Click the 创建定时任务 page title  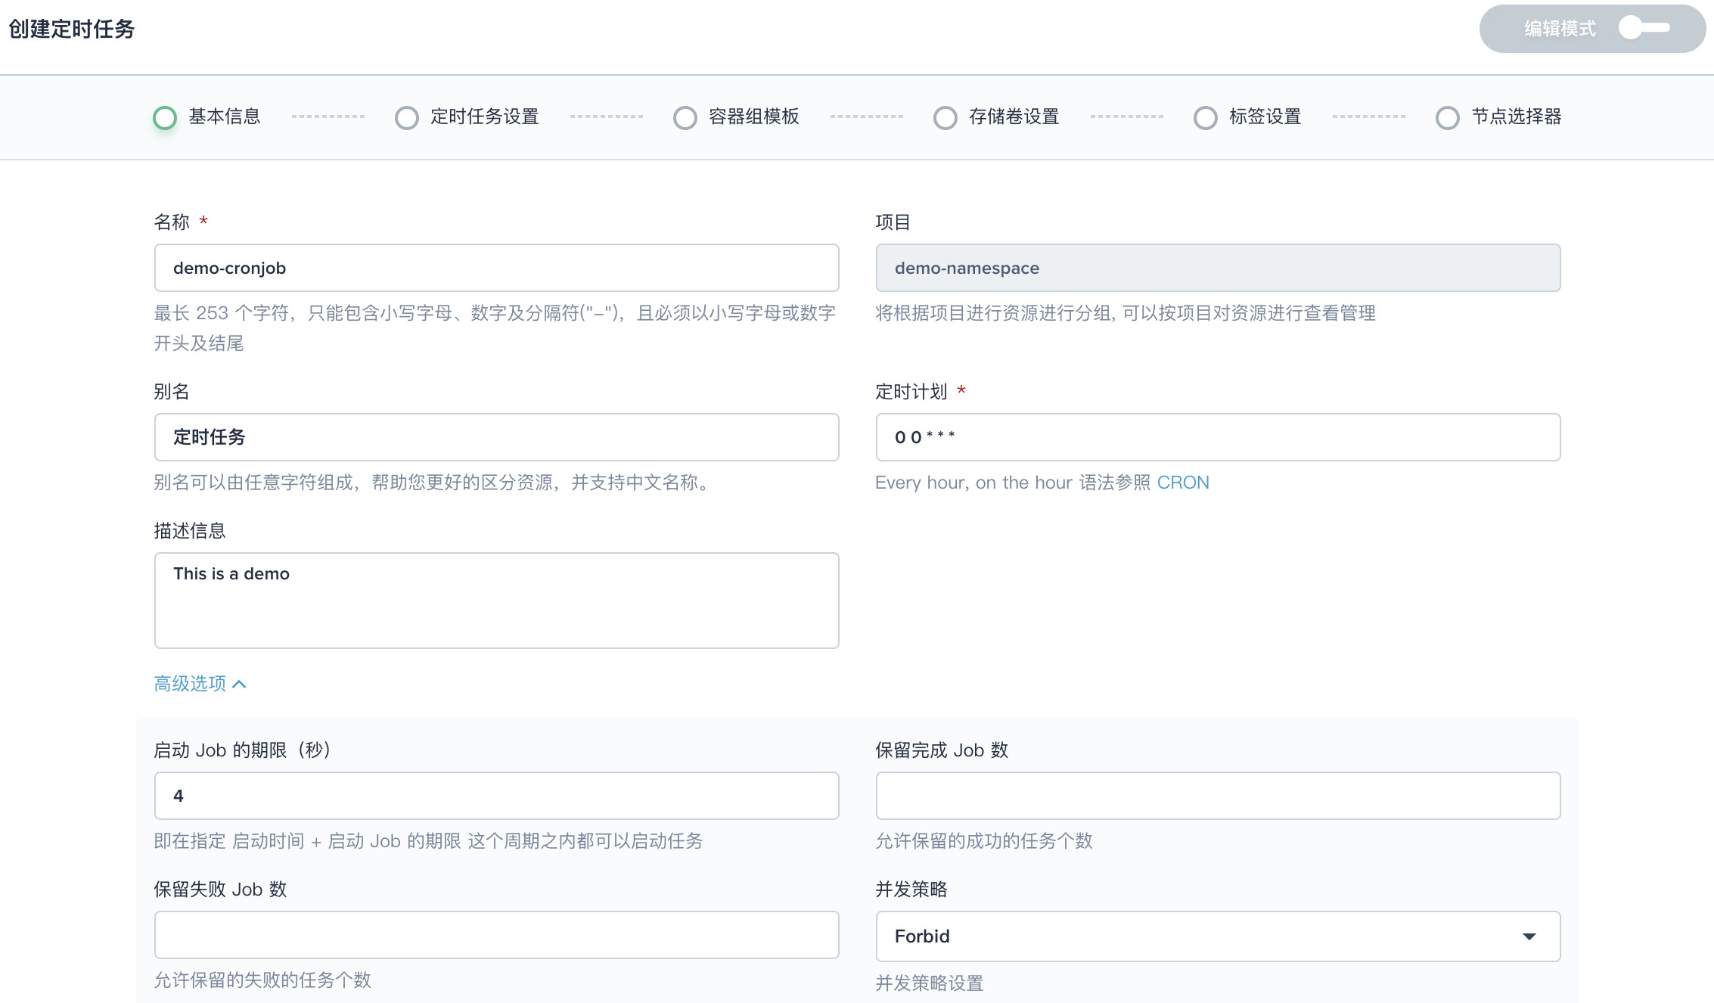pos(72,29)
